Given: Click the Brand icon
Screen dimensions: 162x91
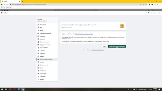Looking at the screenshot, I should (38, 68).
